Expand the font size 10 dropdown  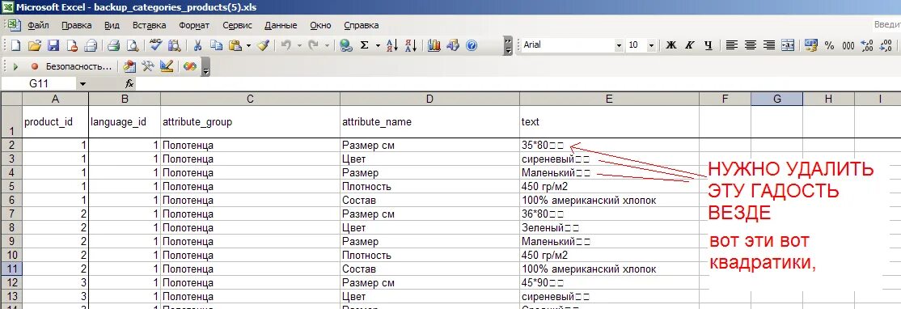[x=651, y=45]
